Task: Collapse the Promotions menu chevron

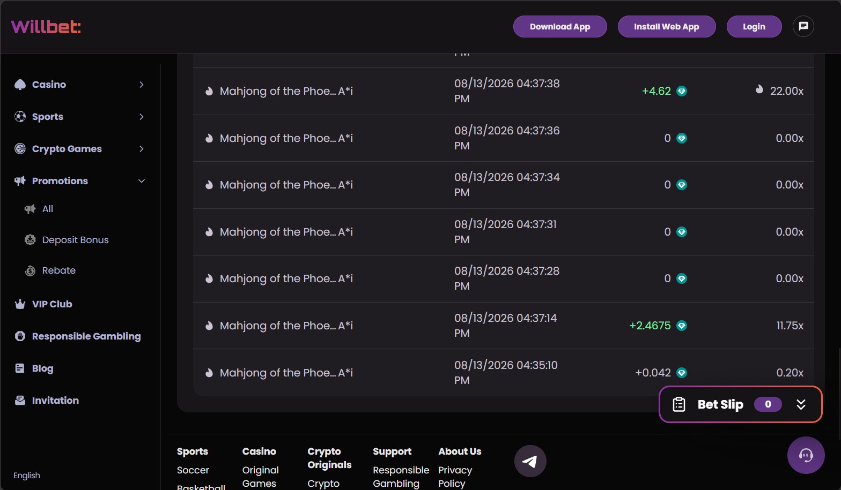Action: (142, 181)
